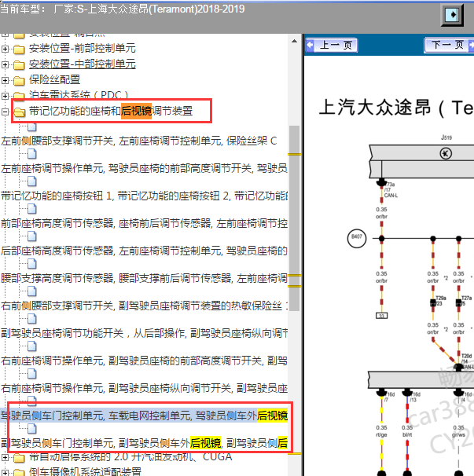Open page 副驾驶员侧车门控制单元, 副驾驶员侧车外后视镜
474x476 pixels.
[144, 443]
